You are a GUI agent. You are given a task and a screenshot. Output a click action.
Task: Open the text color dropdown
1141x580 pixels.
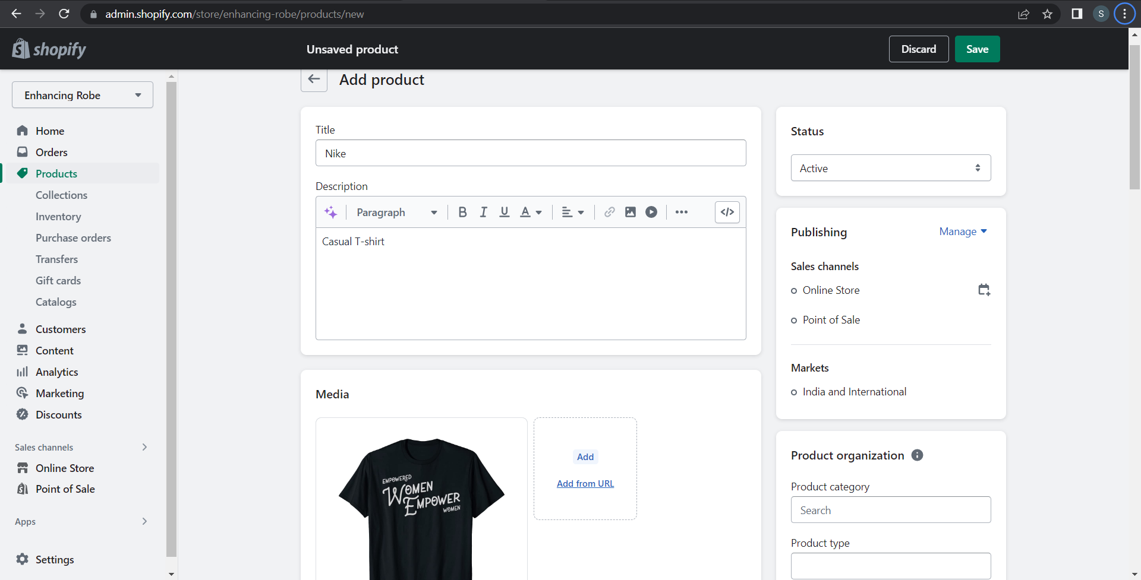pos(531,212)
